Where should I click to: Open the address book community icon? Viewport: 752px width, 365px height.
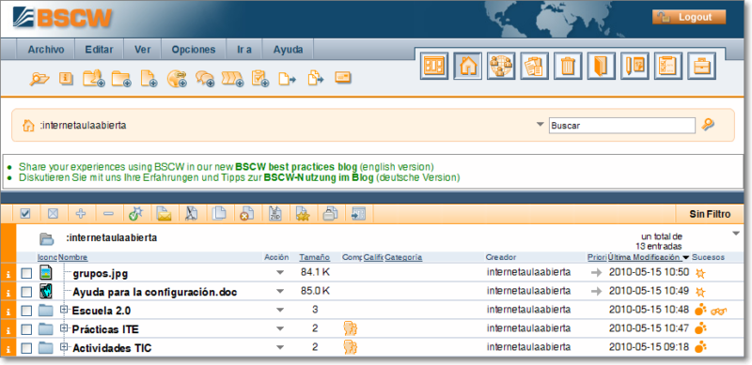coord(501,66)
